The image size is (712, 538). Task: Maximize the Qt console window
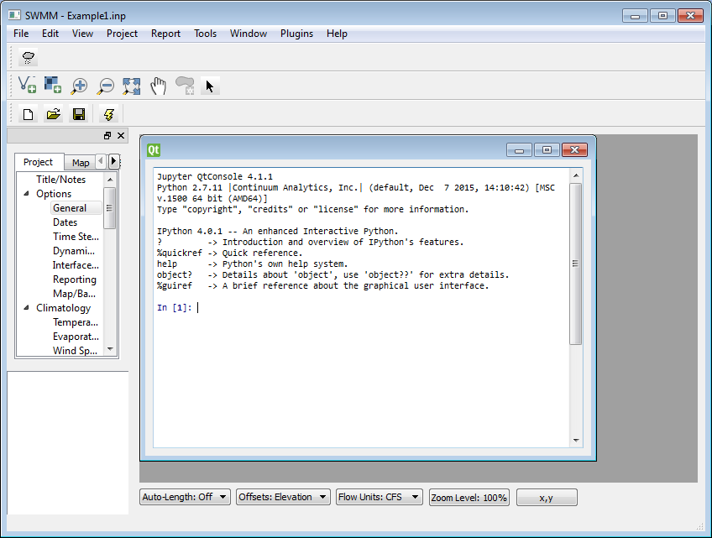[547, 150]
